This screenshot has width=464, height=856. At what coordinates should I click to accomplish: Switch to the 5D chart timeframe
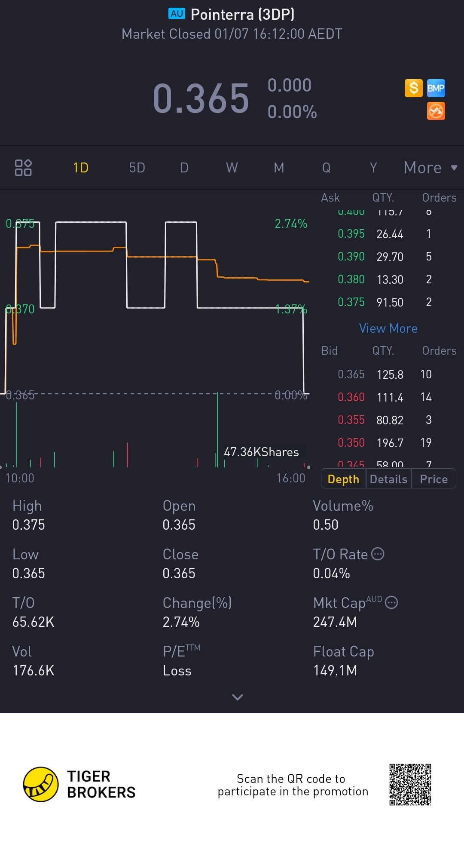(137, 168)
